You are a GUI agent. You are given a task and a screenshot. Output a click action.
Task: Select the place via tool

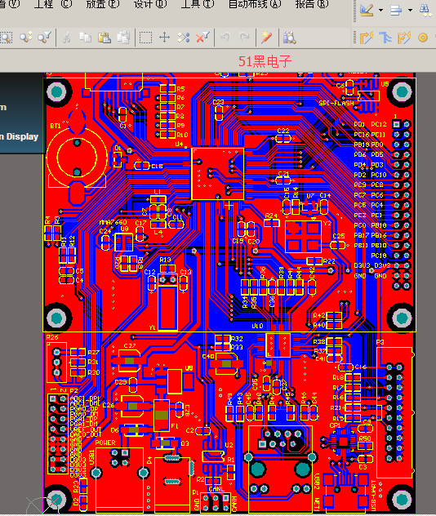[423, 38]
